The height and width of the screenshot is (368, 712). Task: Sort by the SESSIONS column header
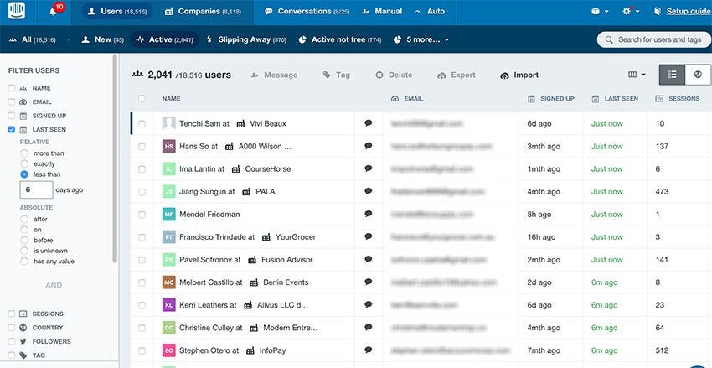click(x=678, y=98)
